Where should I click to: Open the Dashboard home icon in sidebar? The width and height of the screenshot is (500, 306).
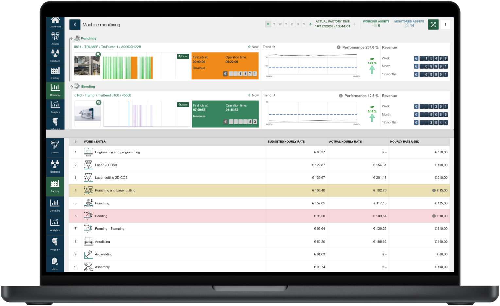[55, 22]
